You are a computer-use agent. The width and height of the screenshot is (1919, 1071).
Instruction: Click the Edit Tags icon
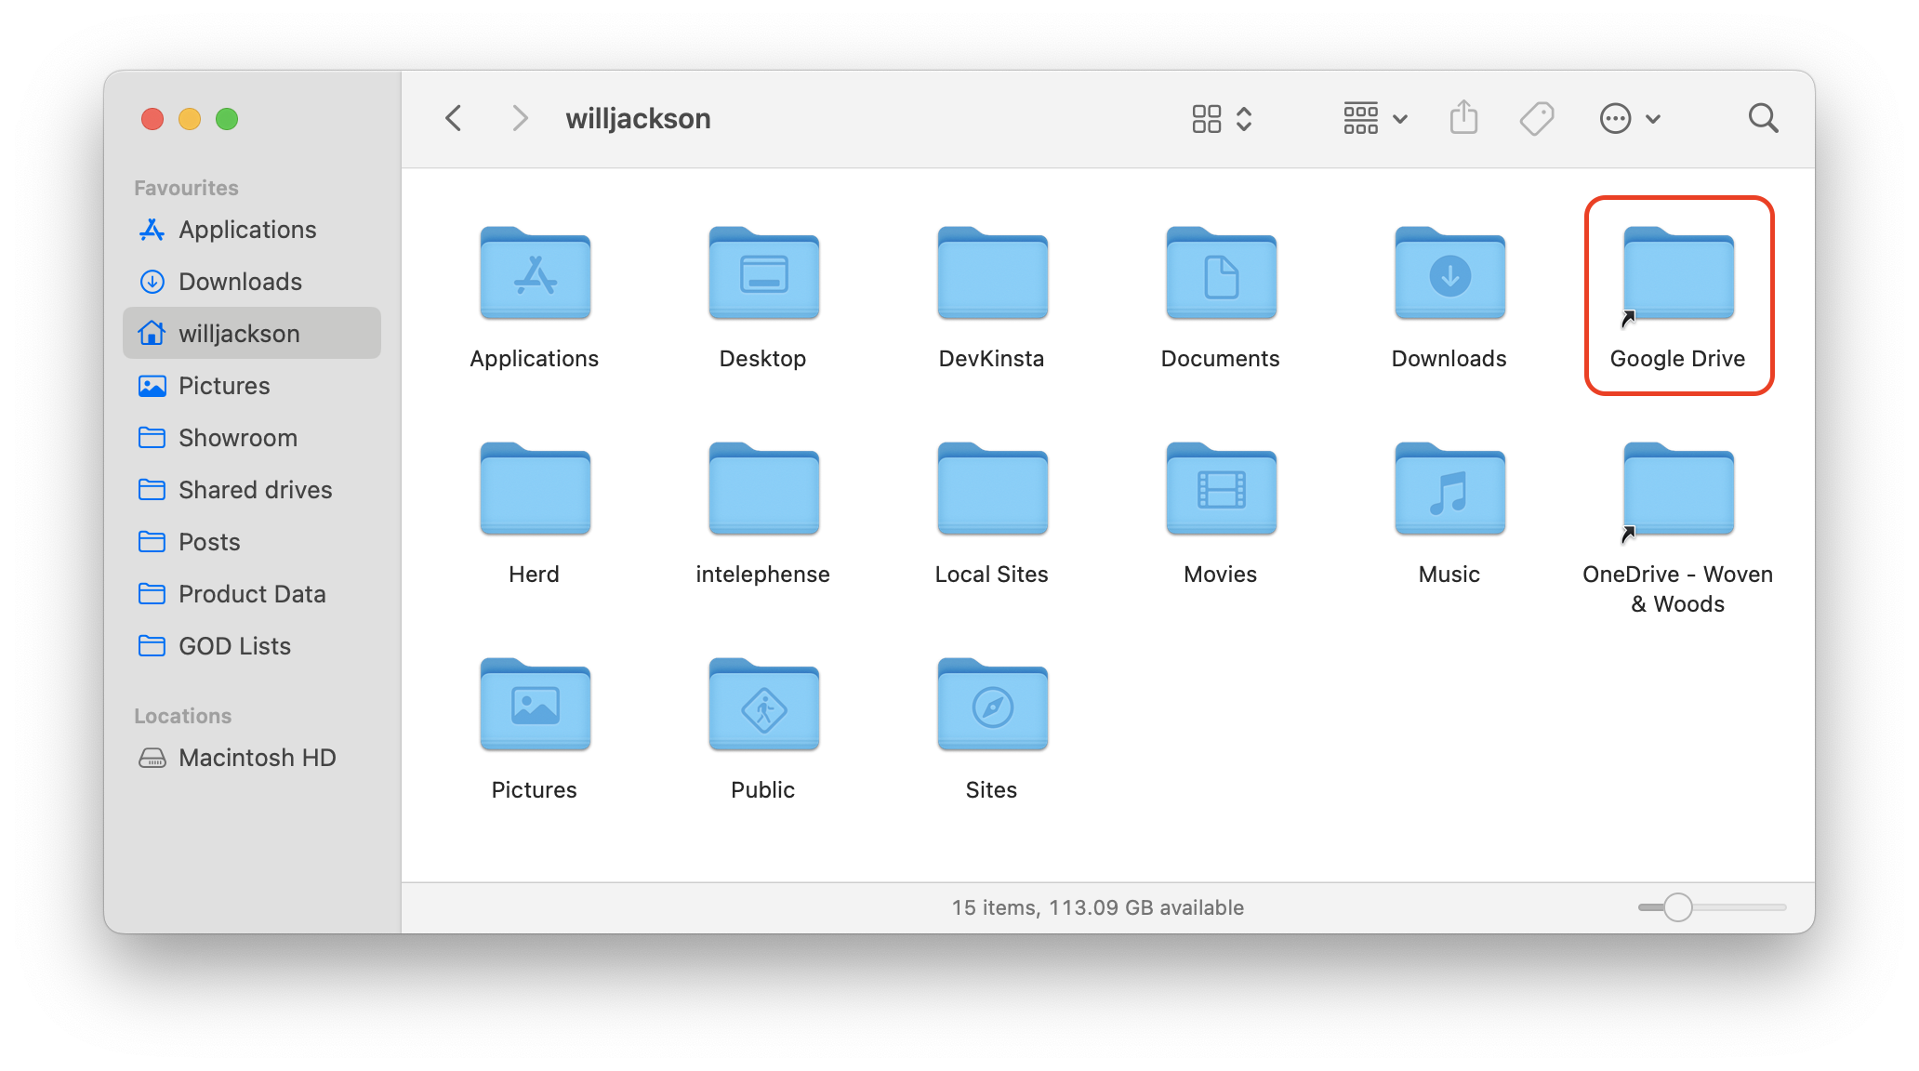click(x=1536, y=118)
